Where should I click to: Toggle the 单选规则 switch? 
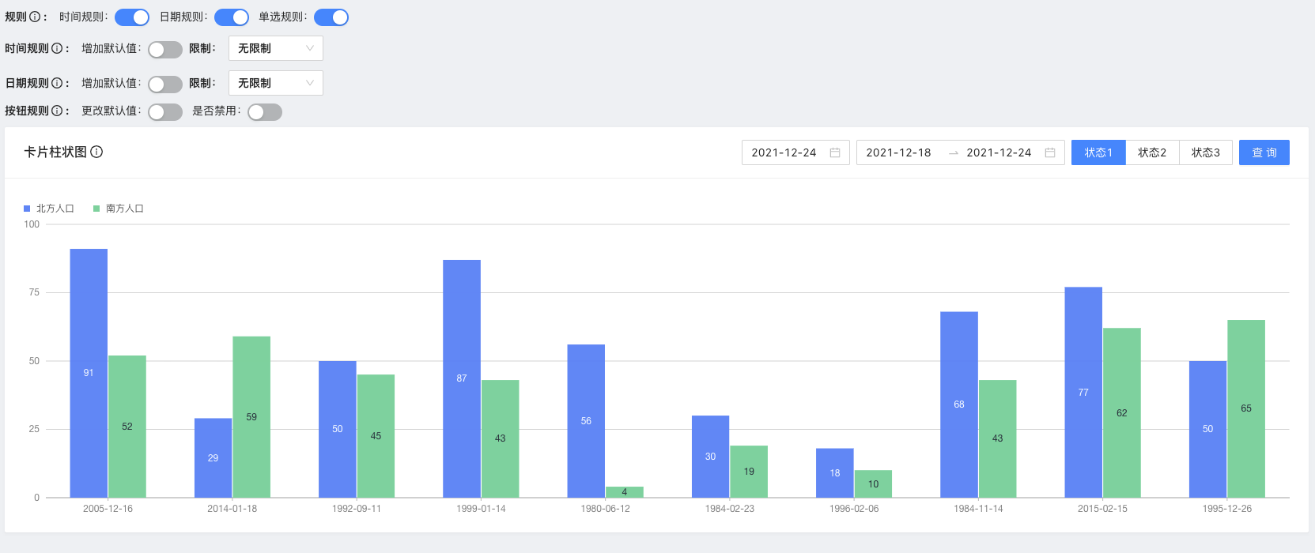pos(331,17)
